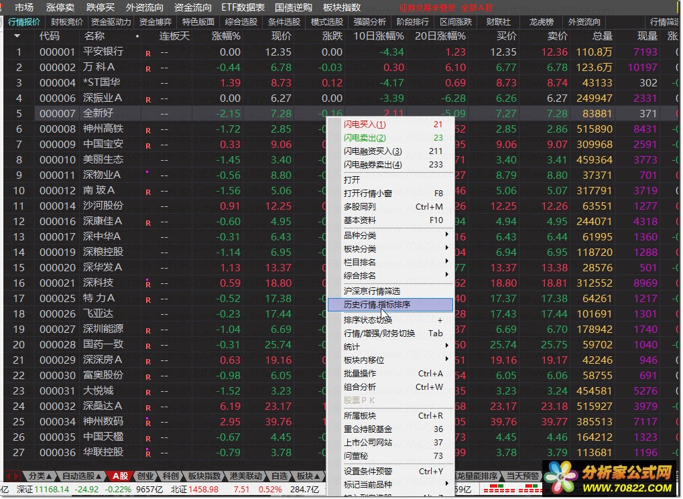The width and height of the screenshot is (683, 499).
Task: Select the 深桑达A stock name
Action: pyautogui.click(x=103, y=407)
